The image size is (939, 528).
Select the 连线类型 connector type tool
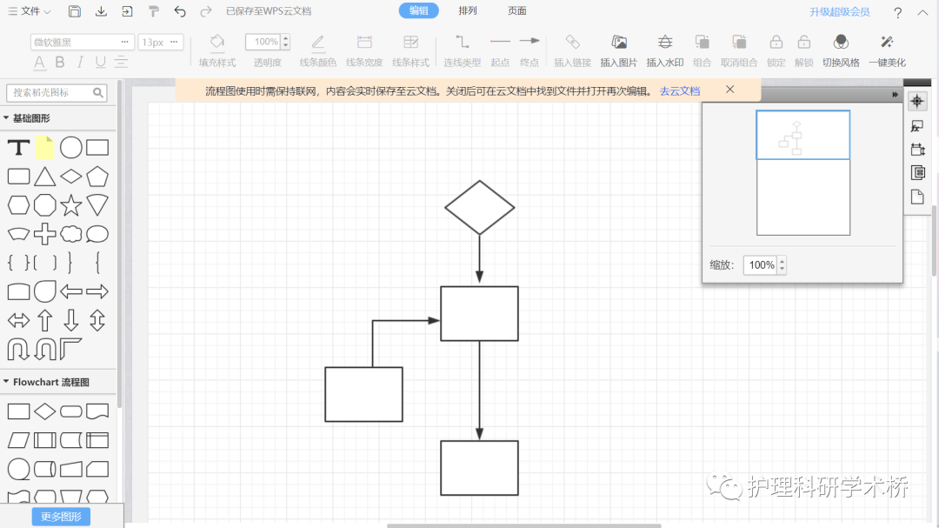[x=462, y=50]
